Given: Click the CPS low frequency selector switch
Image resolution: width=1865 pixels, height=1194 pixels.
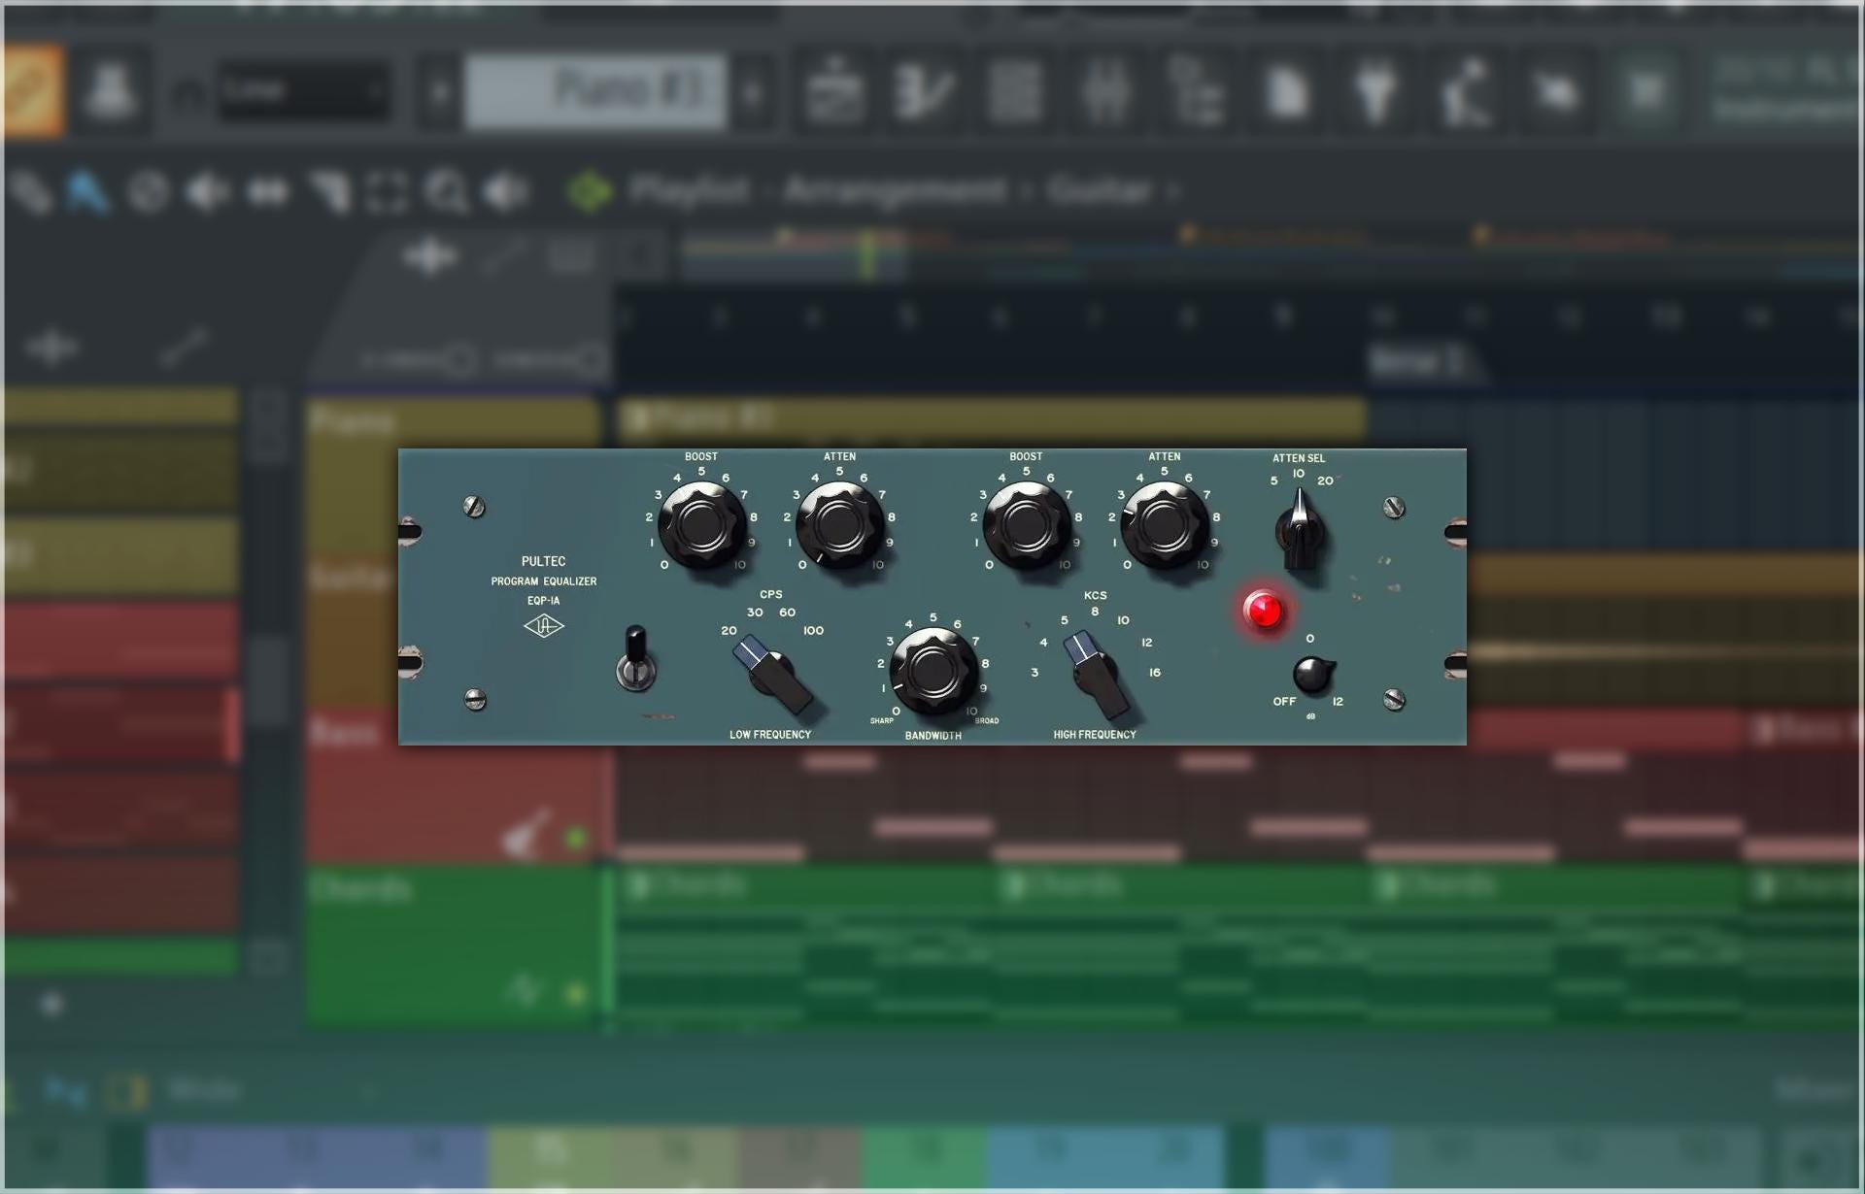Looking at the screenshot, I should point(772,673).
